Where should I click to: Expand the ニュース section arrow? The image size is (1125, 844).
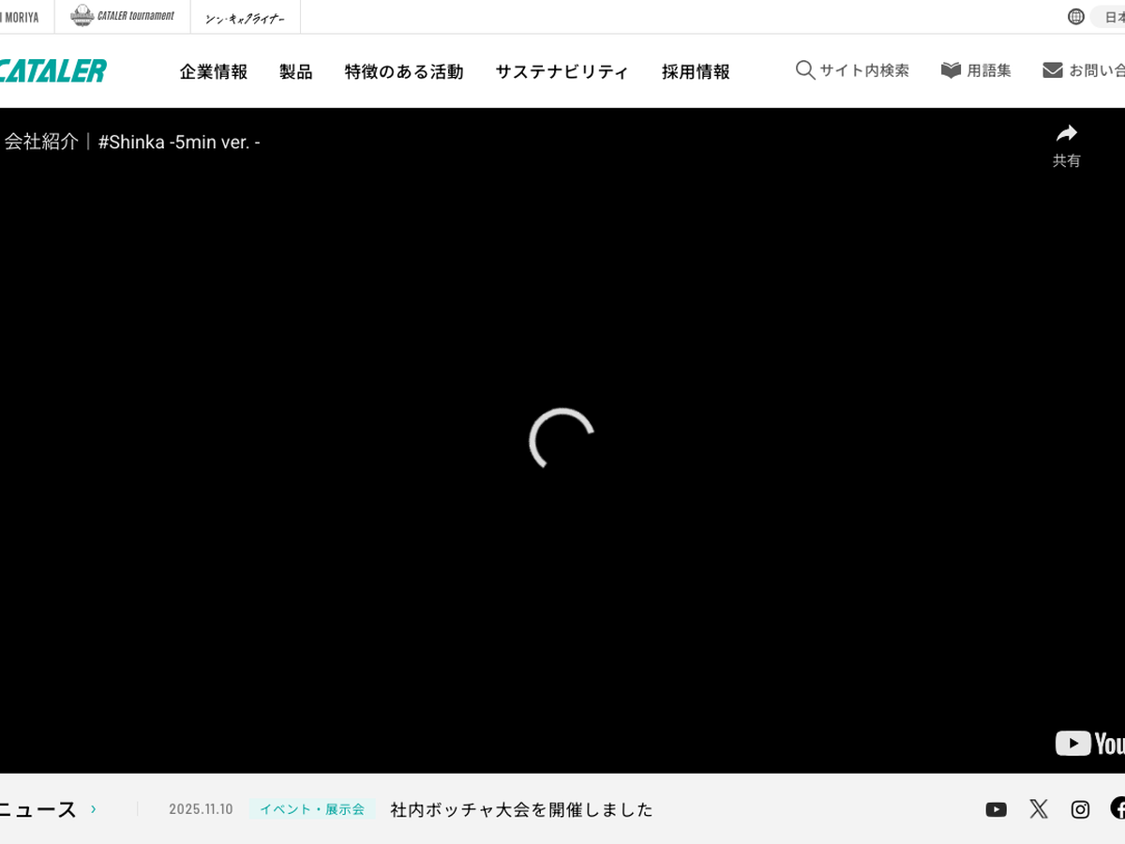click(x=93, y=809)
